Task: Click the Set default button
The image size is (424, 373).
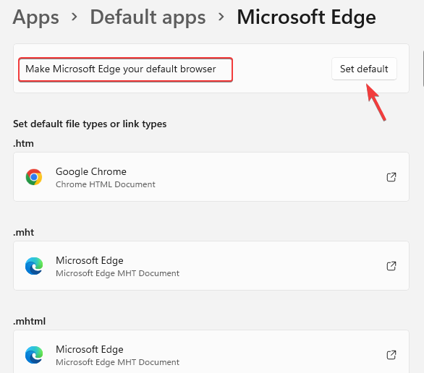Action: tap(364, 69)
